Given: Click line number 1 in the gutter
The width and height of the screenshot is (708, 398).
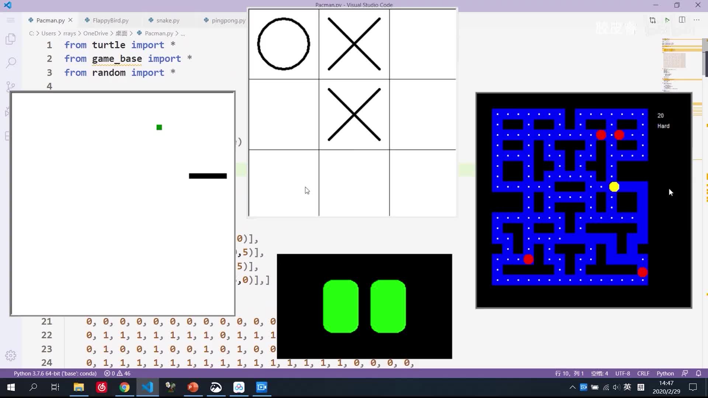Looking at the screenshot, I should (x=49, y=45).
